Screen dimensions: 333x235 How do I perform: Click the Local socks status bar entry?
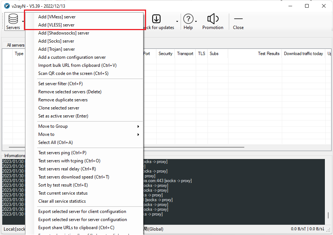pos(14,229)
